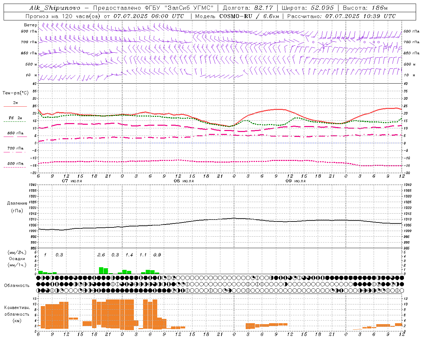Click the station title Alk_Shipunovo
421x337 pixels.
coord(55,8)
